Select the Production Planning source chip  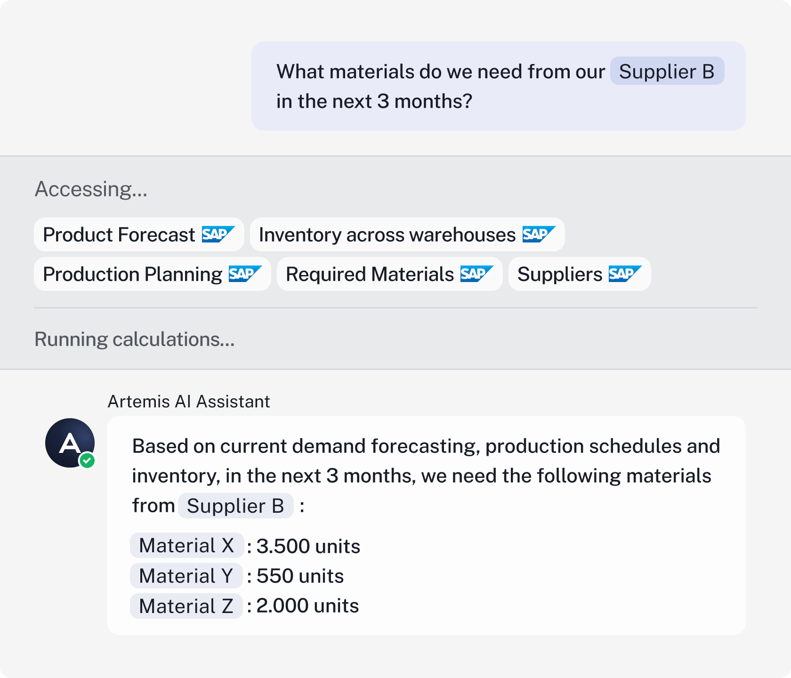point(132,274)
